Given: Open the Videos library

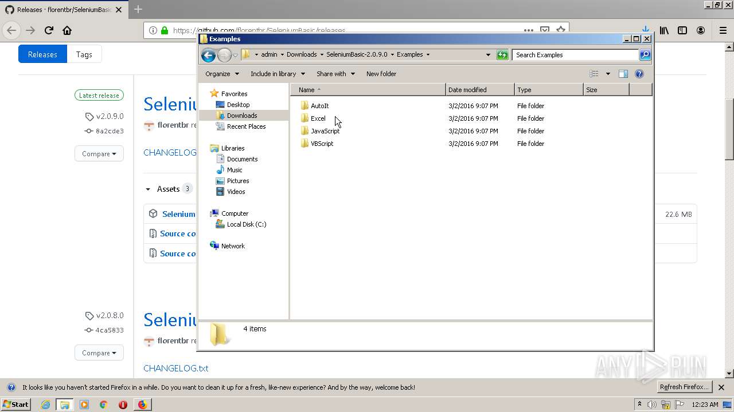Looking at the screenshot, I should (x=231, y=192).
